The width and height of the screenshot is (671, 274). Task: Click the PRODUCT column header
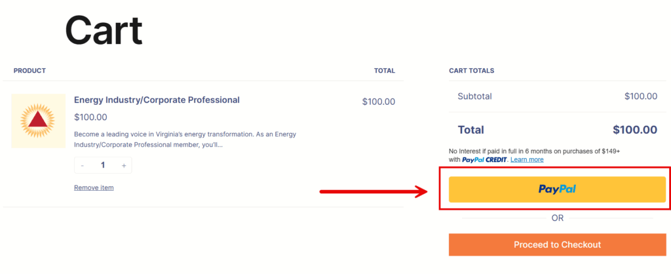pos(29,71)
